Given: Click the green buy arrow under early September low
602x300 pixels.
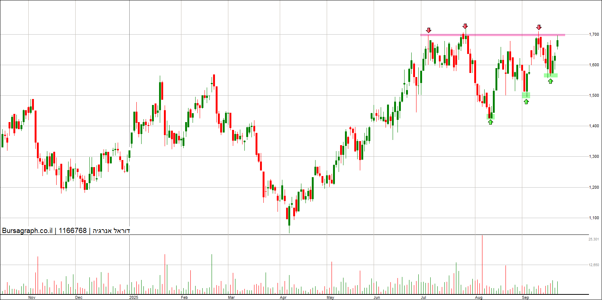Looking at the screenshot, I should click(526, 101).
